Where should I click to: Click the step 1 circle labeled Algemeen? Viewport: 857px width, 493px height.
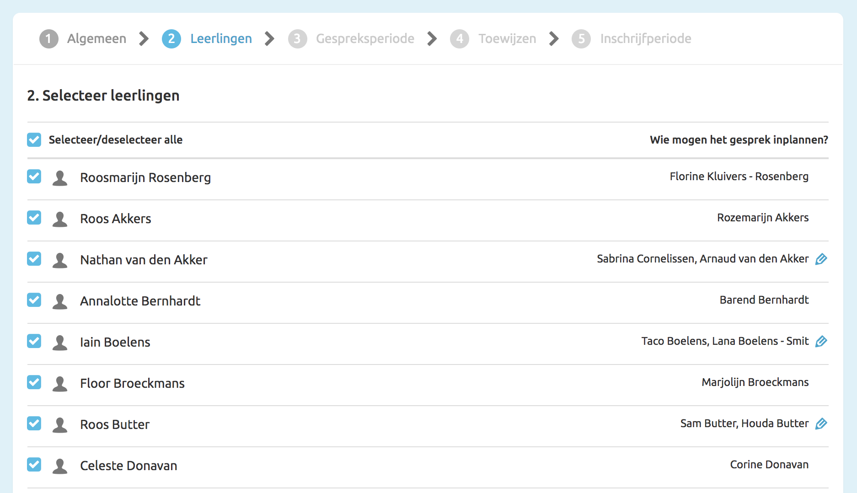49,38
